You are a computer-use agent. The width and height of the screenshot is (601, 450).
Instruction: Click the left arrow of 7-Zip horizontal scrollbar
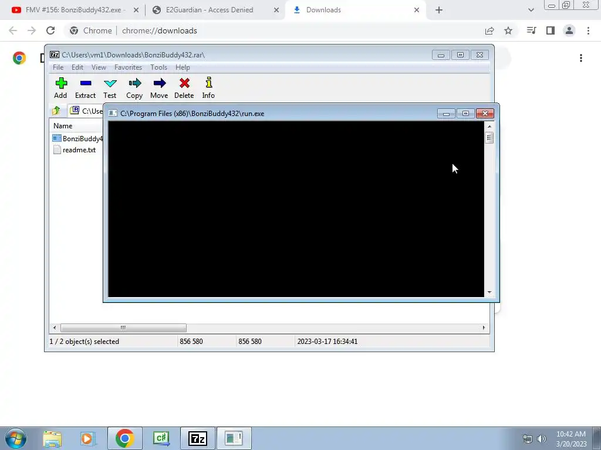(55, 328)
